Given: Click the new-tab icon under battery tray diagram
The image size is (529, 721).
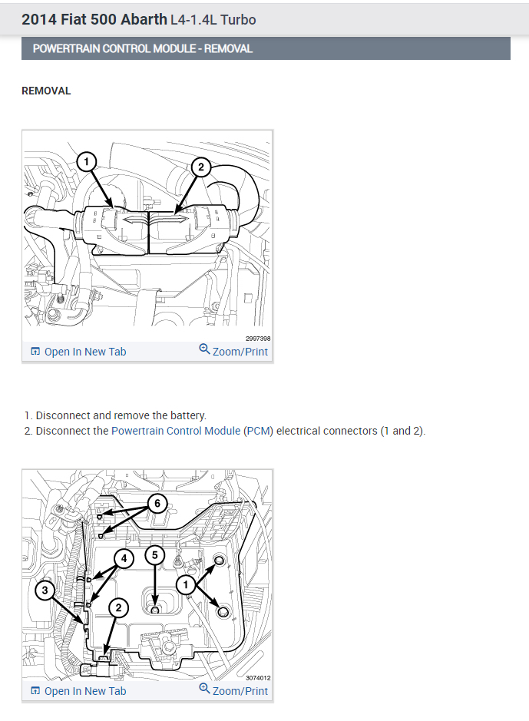Looking at the screenshot, I should point(35,691).
